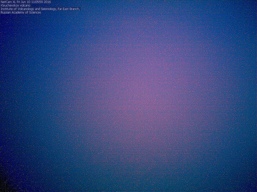This screenshot has height=192, width=257.
Task: Click the 'Russian Academy of Sciences' text line
Action: pos(21,12)
